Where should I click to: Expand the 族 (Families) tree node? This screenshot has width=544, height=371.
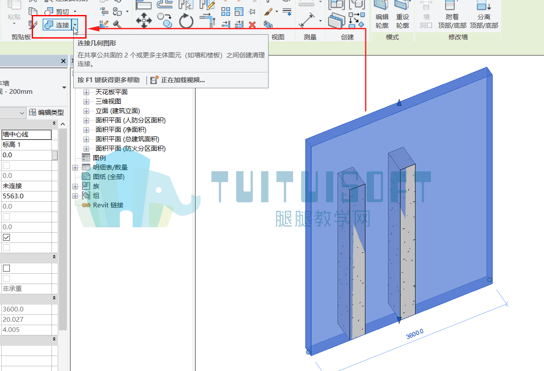pos(75,186)
